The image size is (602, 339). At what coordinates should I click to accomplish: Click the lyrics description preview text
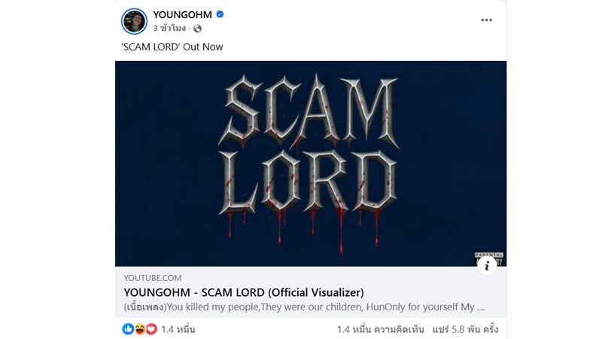click(304, 307)
